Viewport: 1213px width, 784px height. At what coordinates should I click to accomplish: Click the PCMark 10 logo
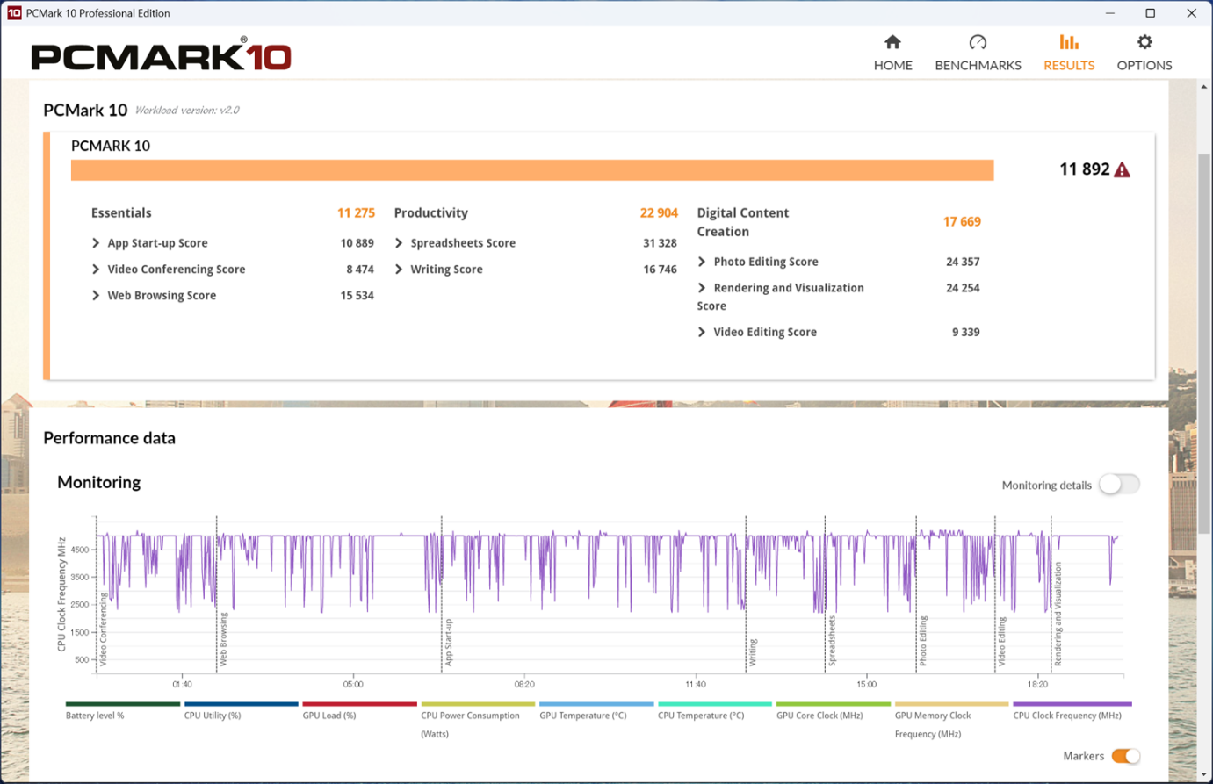(161, 56)
